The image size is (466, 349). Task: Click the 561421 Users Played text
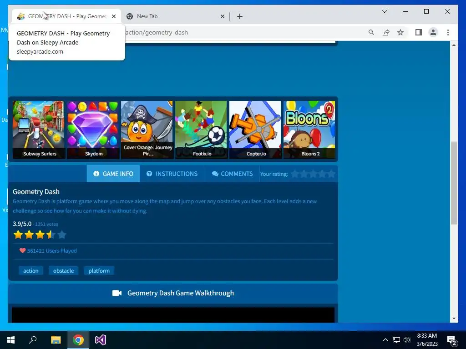pyautogui.click(x=52, y=251)
